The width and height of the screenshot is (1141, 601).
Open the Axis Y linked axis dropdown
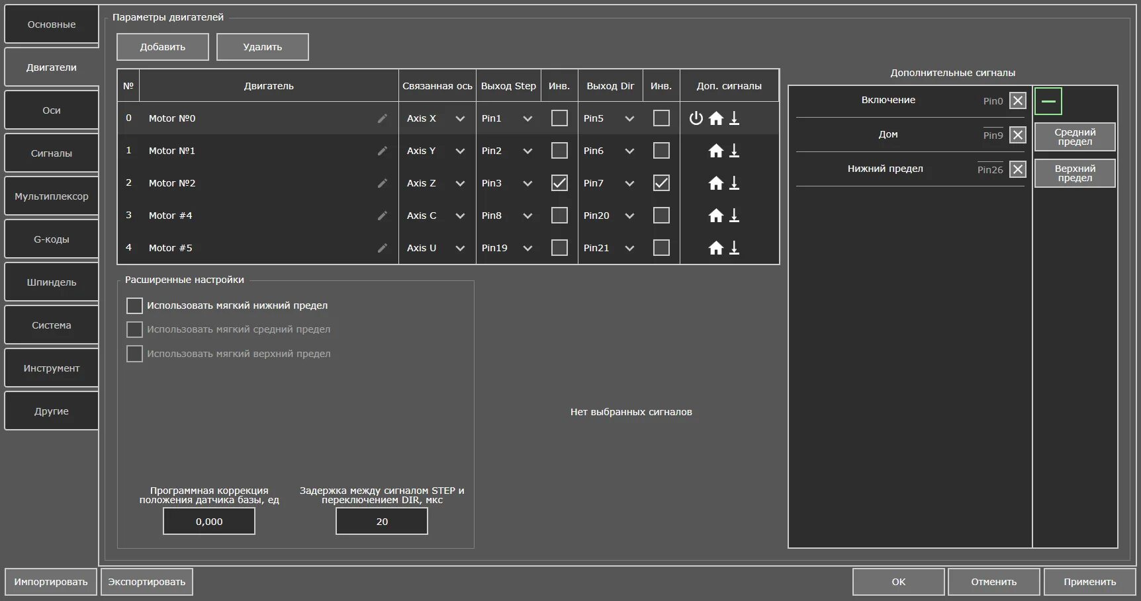tap(437, 151)
